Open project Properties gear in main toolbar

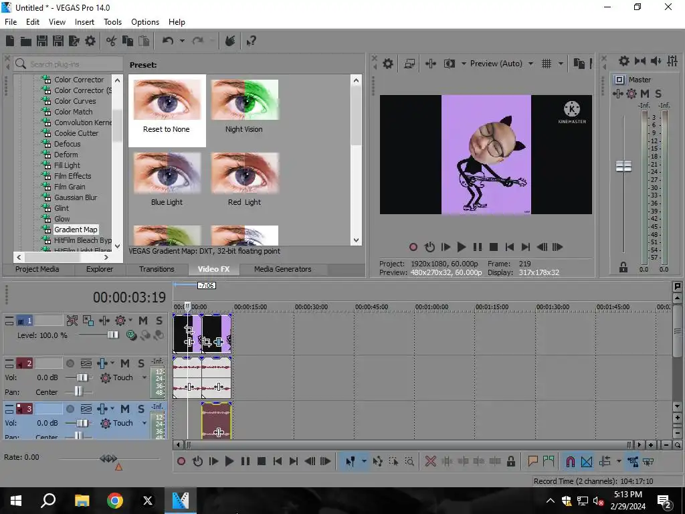point(90,41)
